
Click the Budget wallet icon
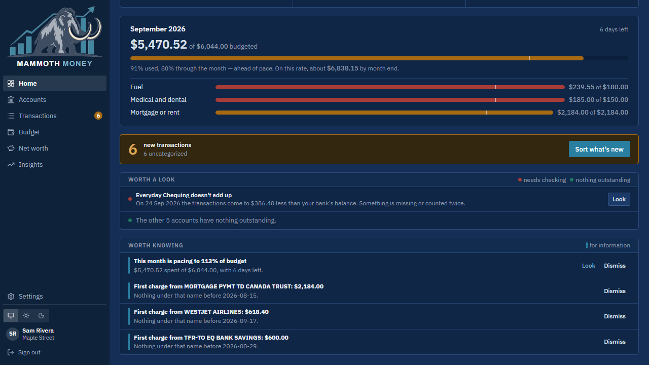pos(11,132)
